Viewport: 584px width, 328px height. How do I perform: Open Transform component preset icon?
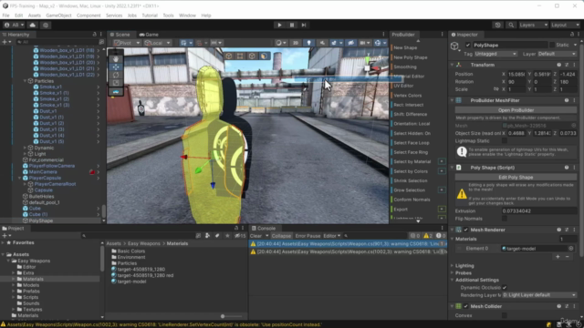point(567,65)
